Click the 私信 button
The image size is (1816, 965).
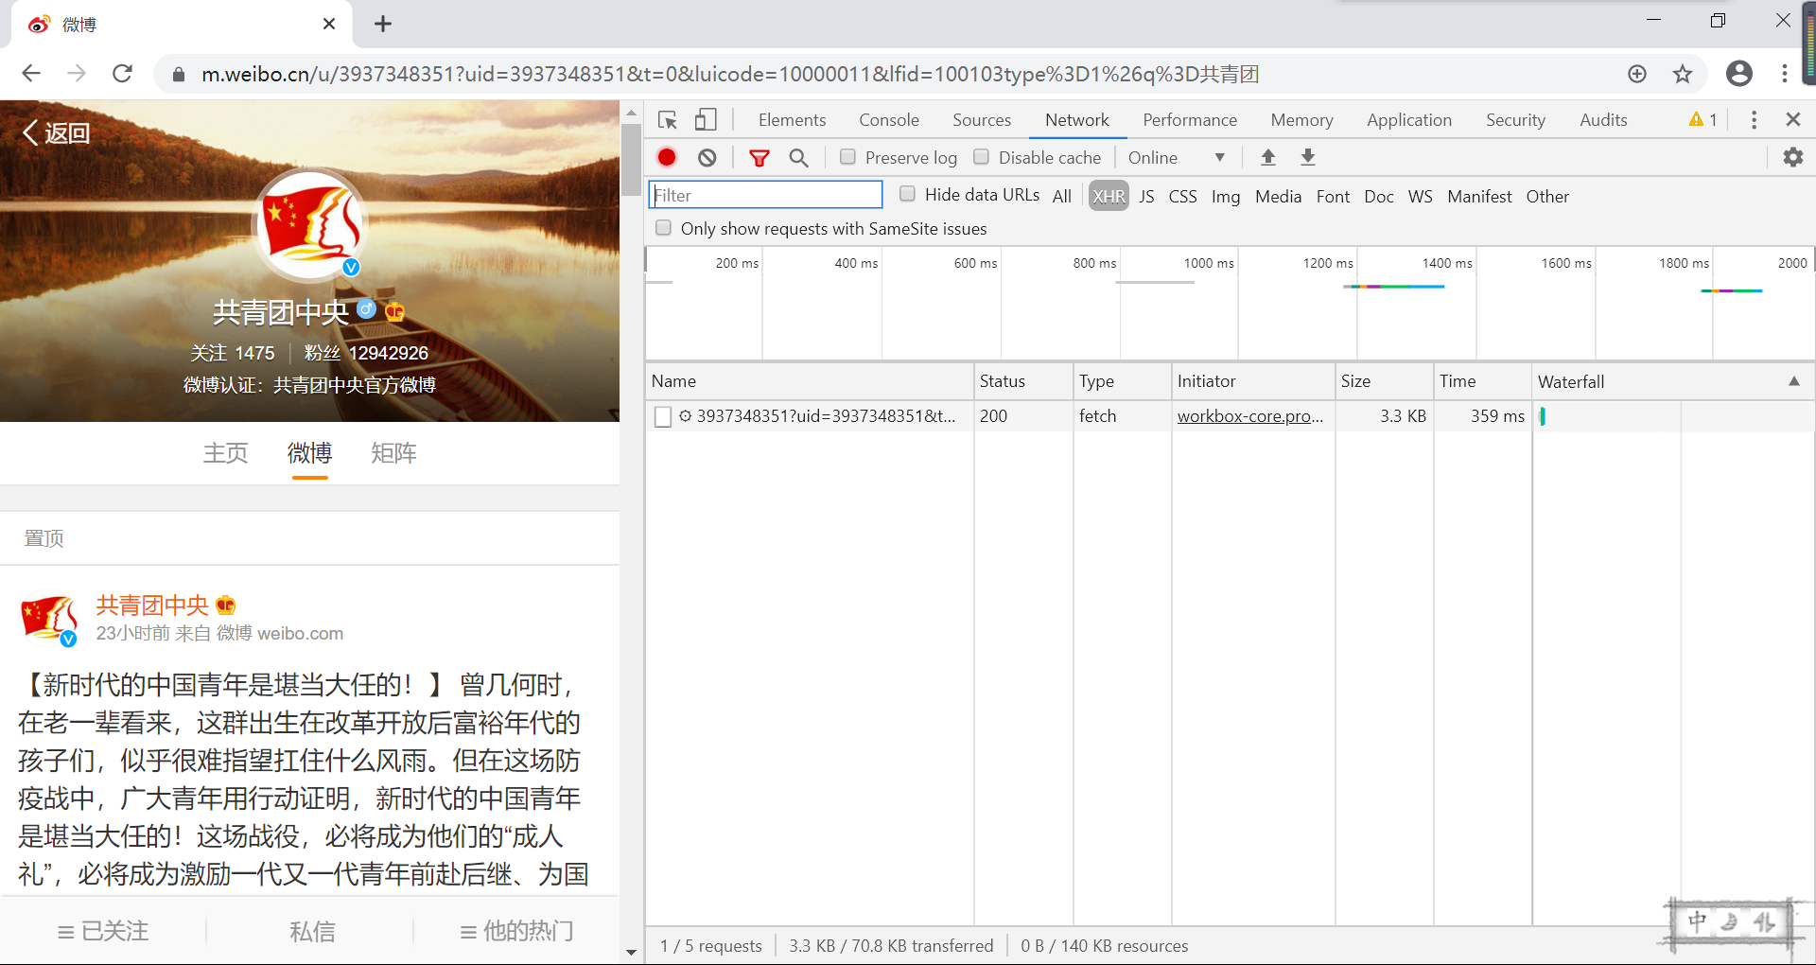pos(312,932)
